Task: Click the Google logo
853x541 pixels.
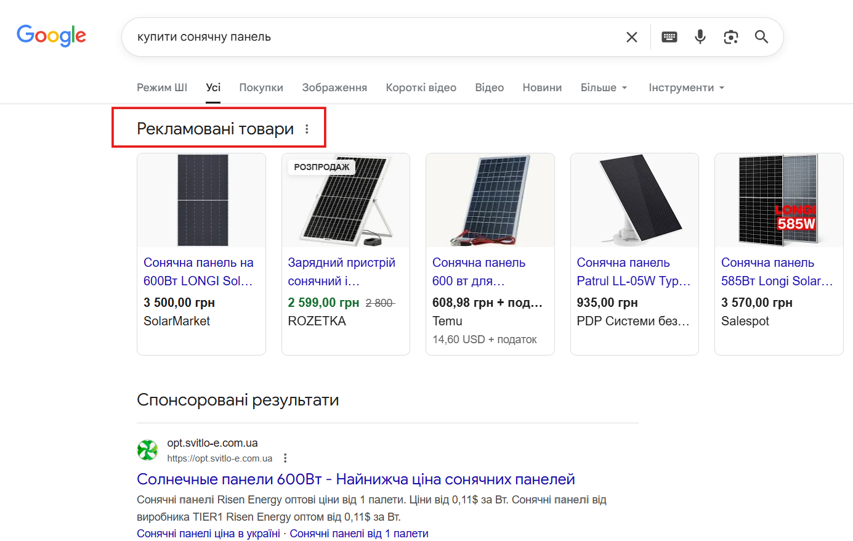Action: [51, 36]
